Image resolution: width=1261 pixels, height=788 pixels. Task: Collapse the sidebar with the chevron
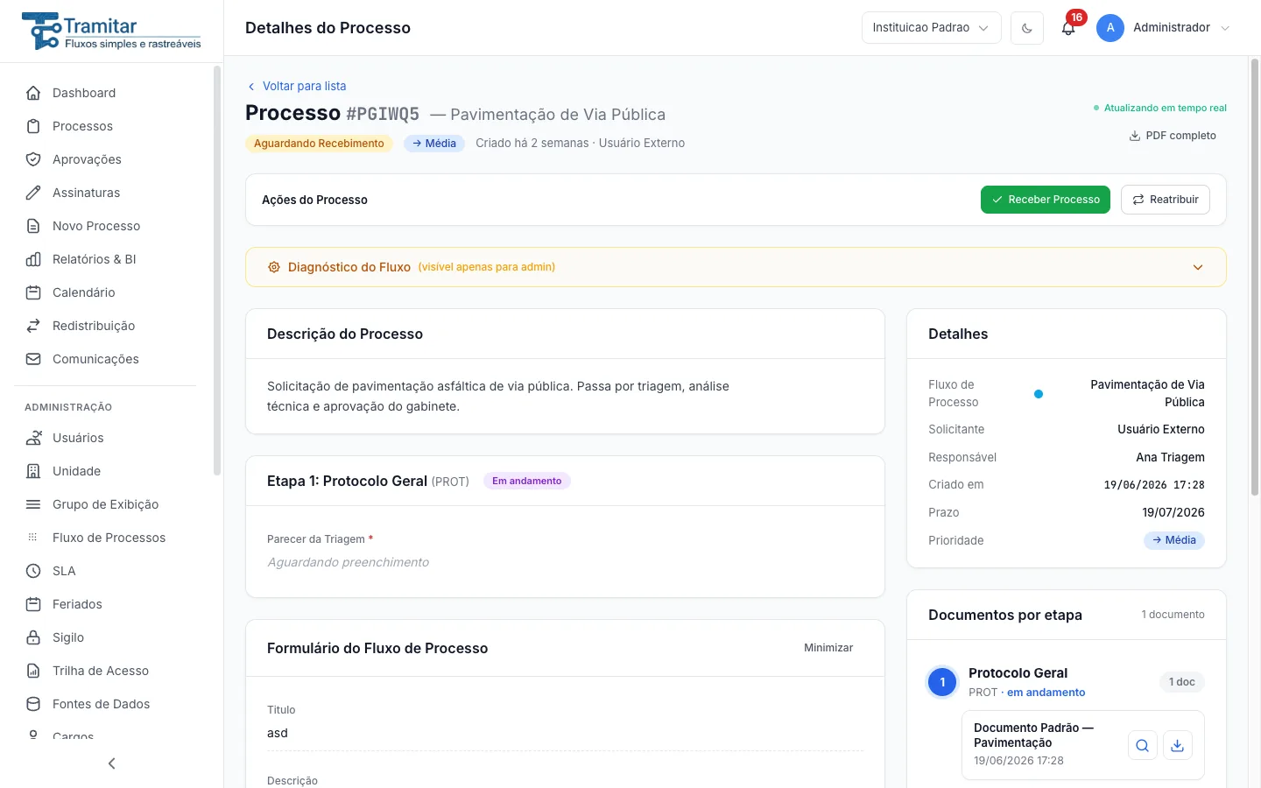[x=111, y=763]
